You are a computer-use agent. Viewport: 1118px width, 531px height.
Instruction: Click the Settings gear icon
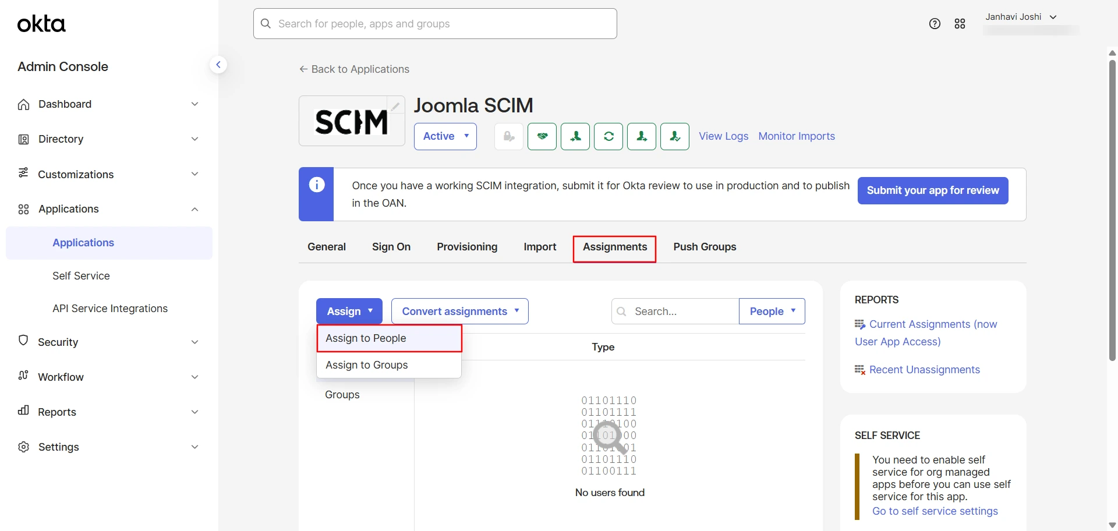click(24, 447)
